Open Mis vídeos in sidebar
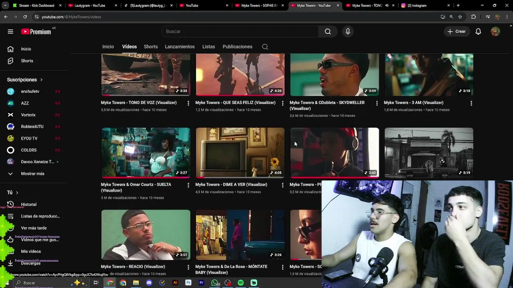Screen dimensions: 513x288 click(31, 252)
